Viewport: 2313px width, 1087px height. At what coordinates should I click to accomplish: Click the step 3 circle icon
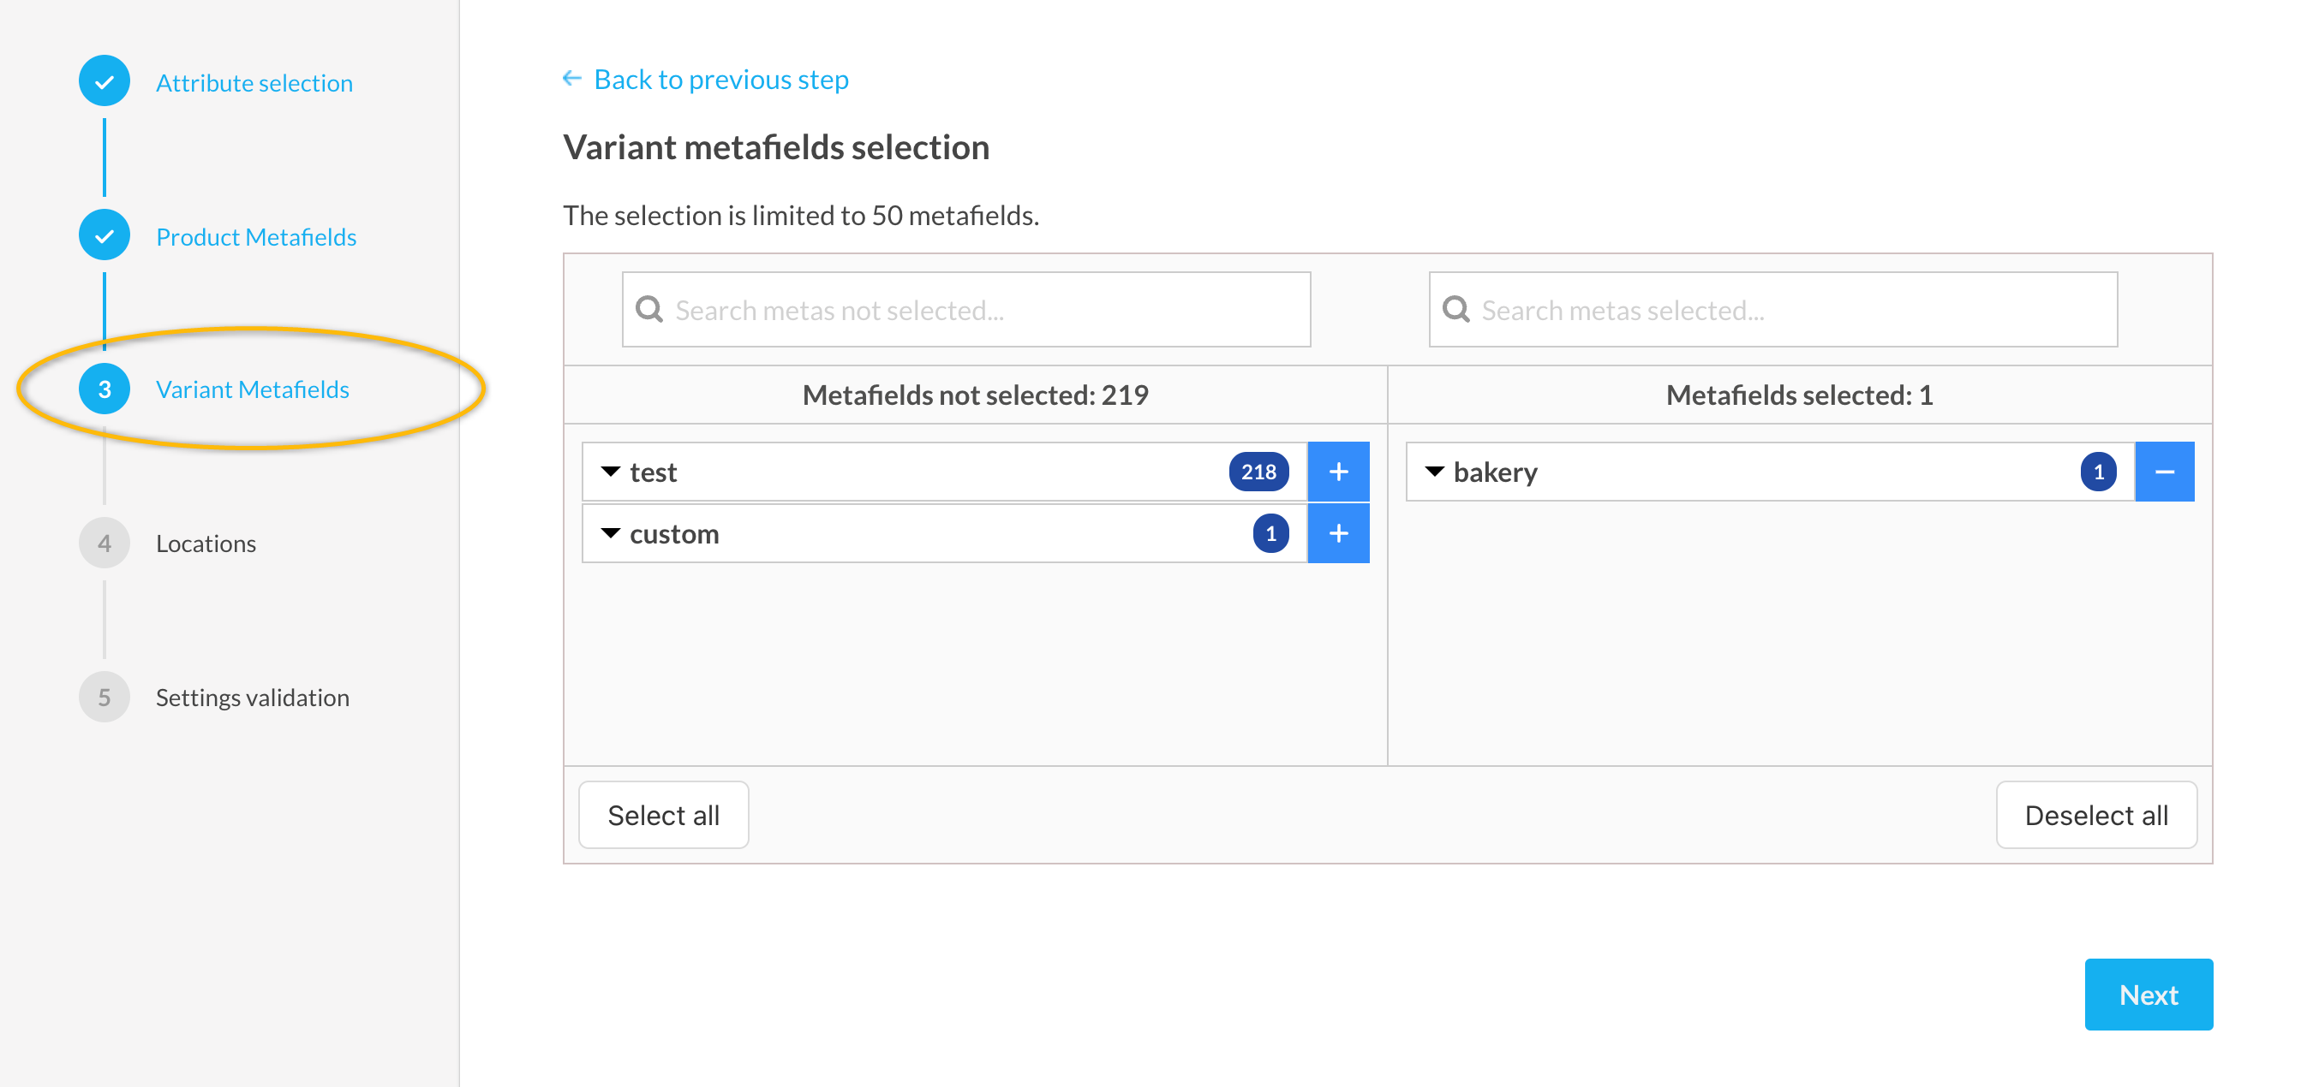coord(105,389)
